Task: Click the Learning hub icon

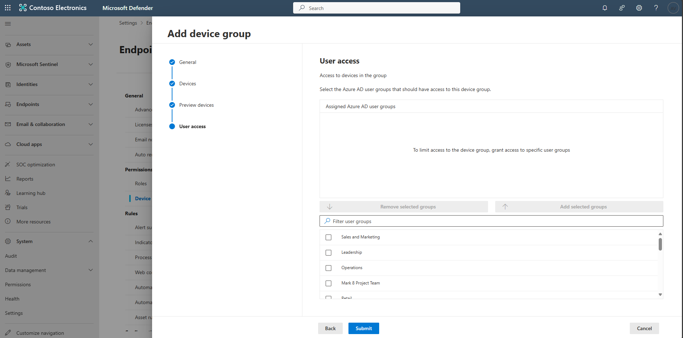Action: (8, 193)
